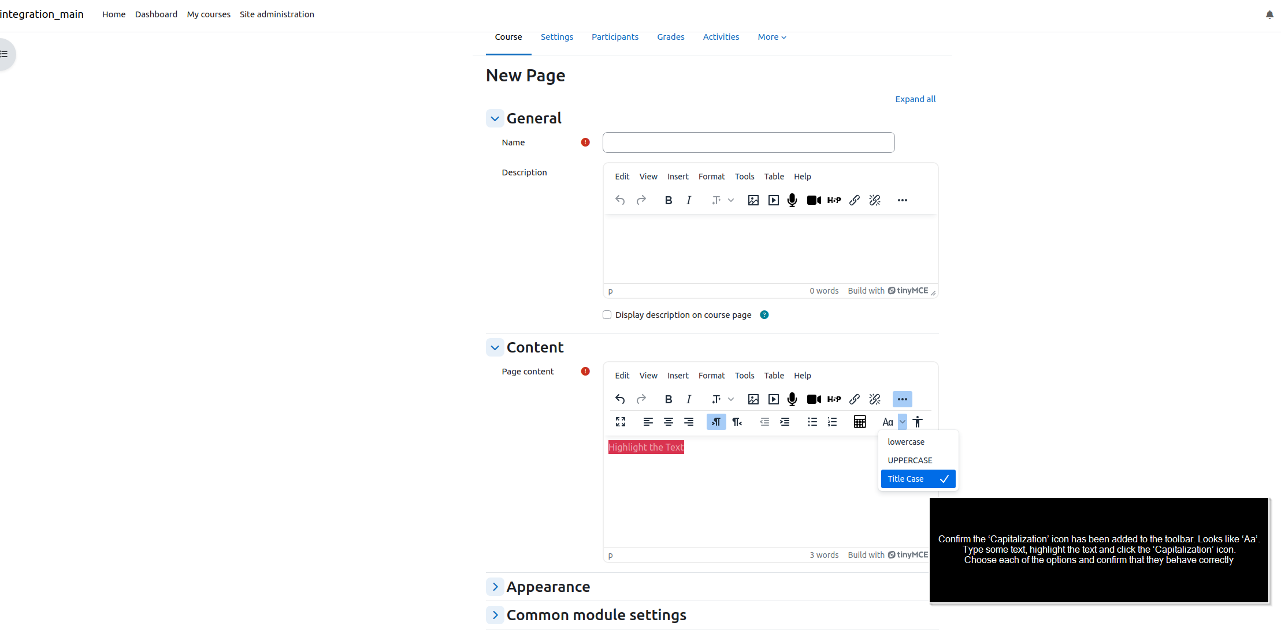
Task: Record video in Page content editor
Action: pos(814,399)
